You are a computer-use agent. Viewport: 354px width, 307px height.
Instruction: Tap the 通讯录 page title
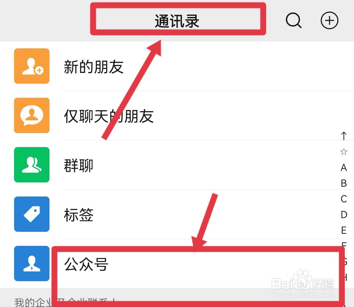tap(177, 21)
